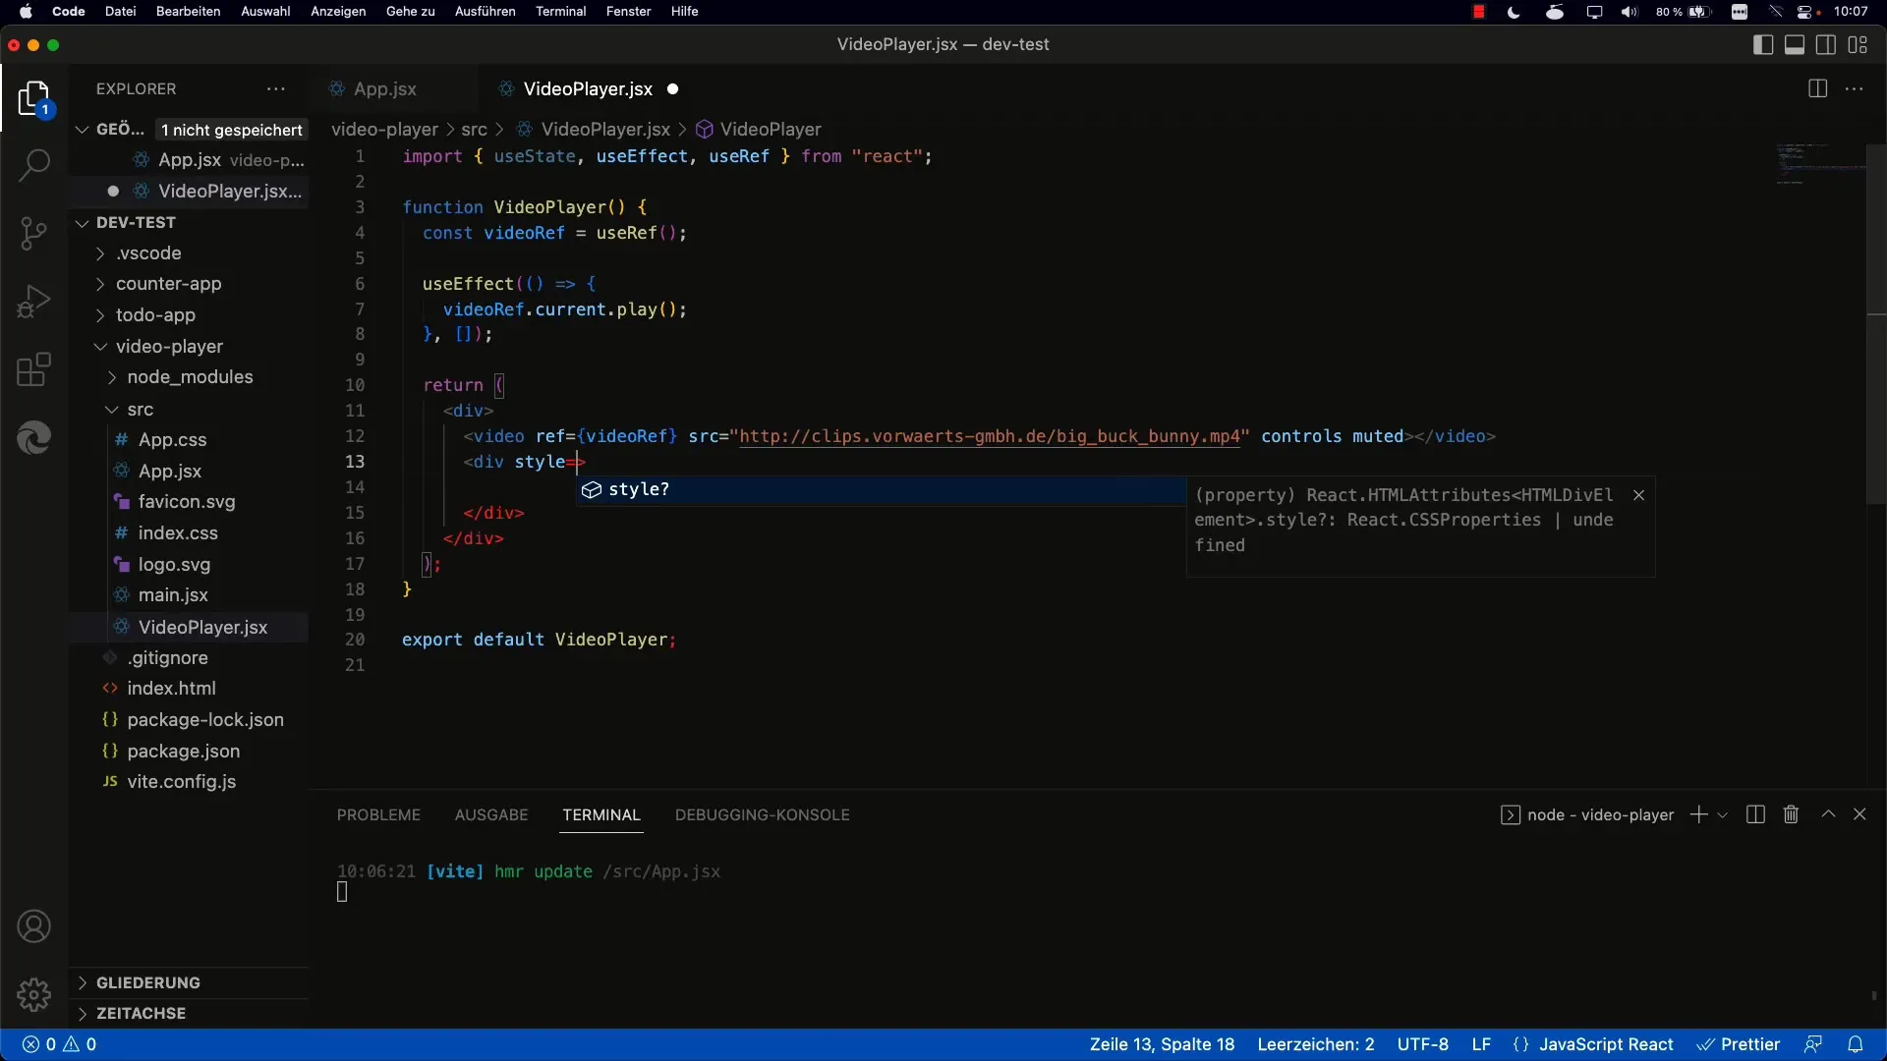Change indentation Leerzeichen: 2
Viewport: 1887px width, 1061px height.
1316,1044
